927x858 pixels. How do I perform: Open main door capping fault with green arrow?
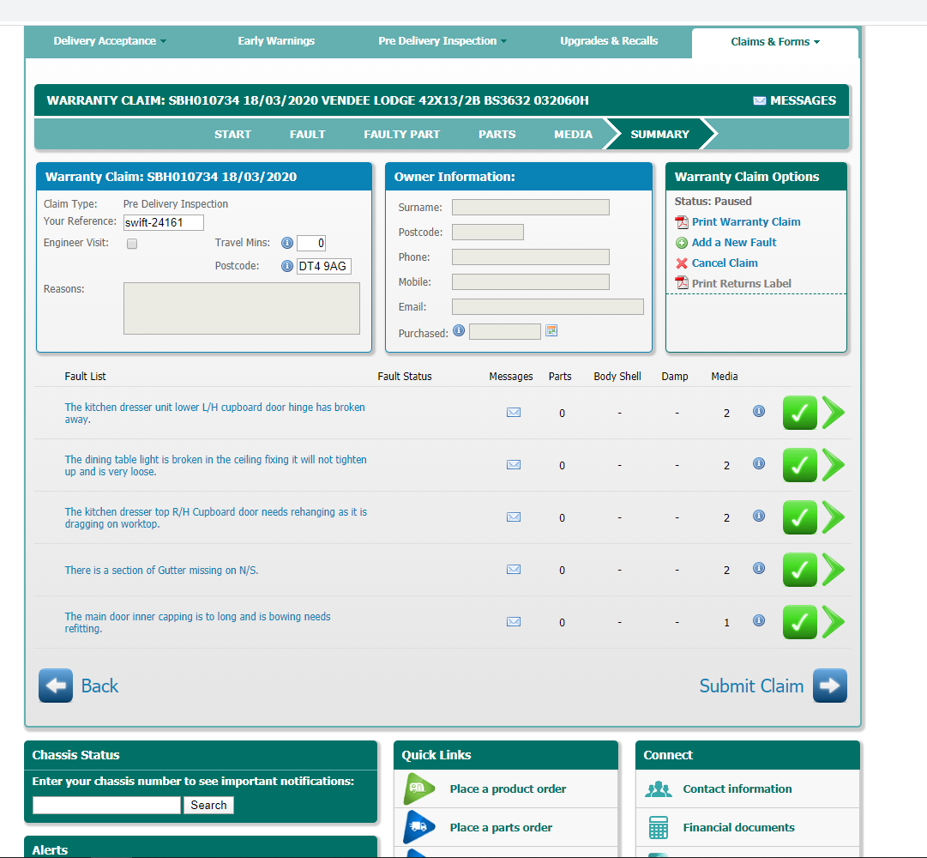click(834, 622)
